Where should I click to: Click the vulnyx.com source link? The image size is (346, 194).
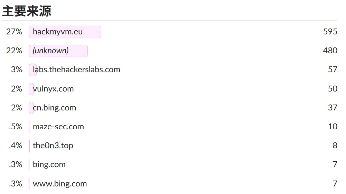click(x=53, y=89)
